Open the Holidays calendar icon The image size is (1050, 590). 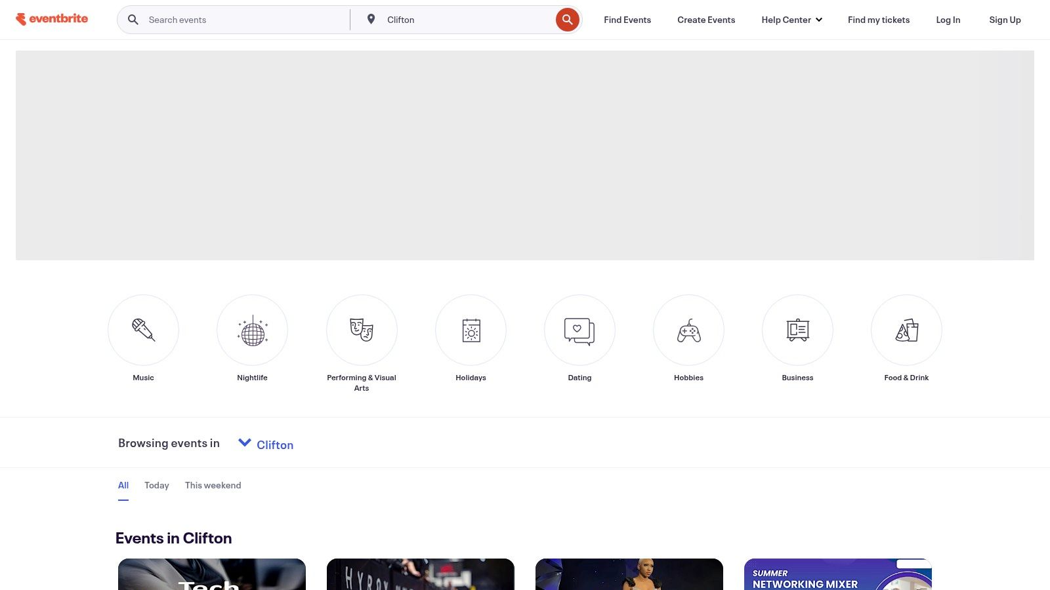pyautogui.click(x=471, y=330)
